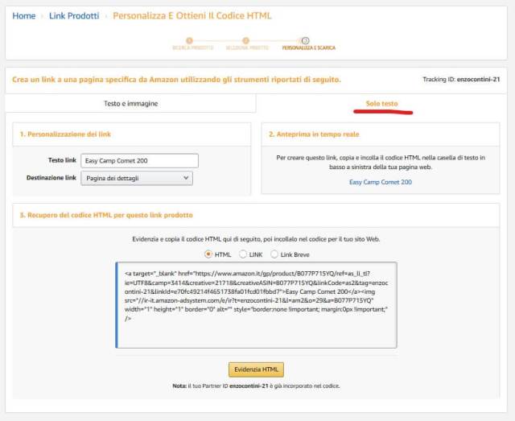Viewport: 515px width, 421px height.
Task: Click the step 3 circle for Personalizza e Scarica
Action: 305,39
